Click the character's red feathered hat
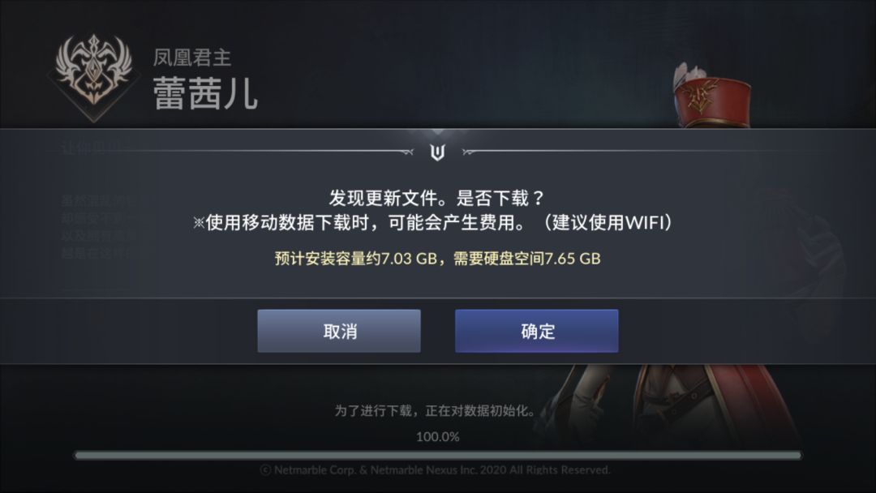This screenshot has width=876, height=493. pos(711,96)
